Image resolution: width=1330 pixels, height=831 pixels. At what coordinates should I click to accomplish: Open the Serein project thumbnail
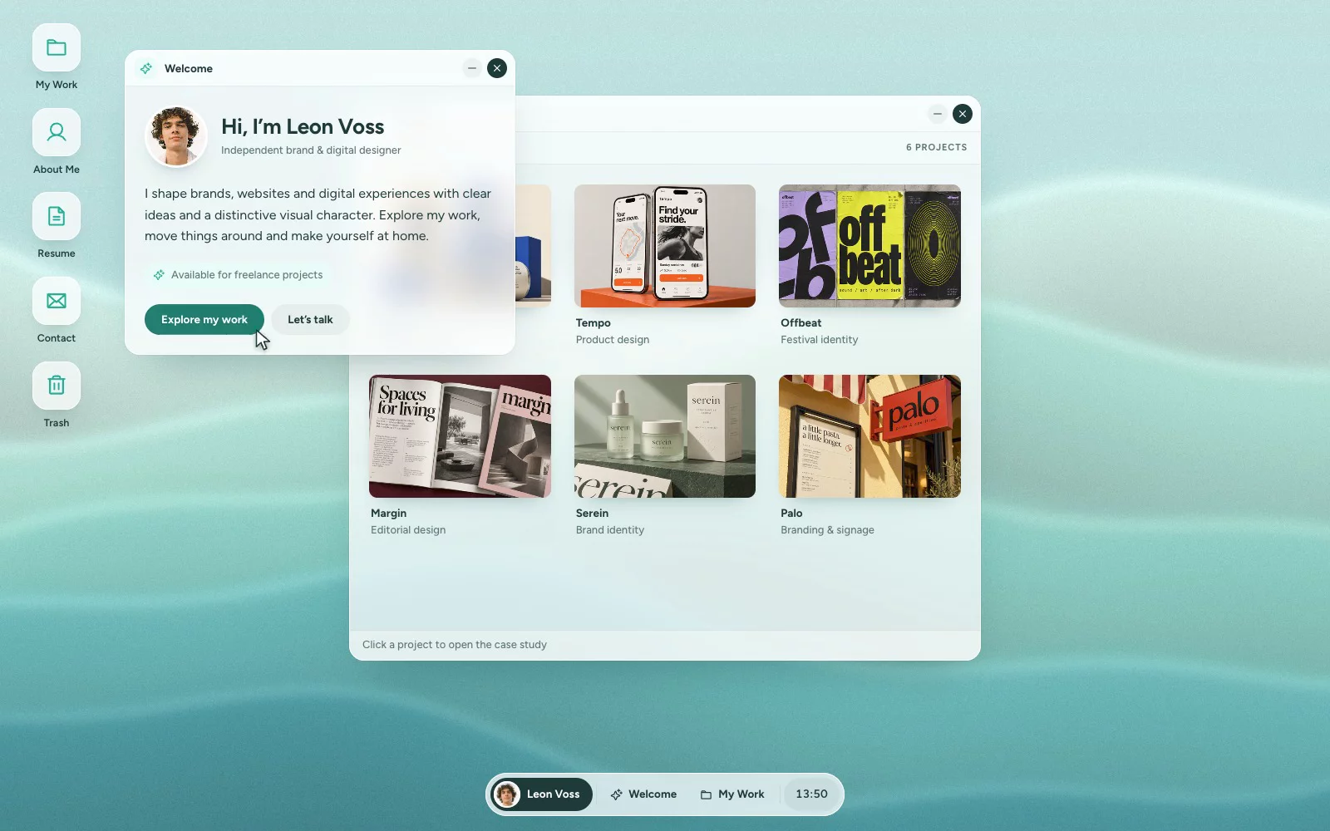pyautogui.click(x=665, y=436)
